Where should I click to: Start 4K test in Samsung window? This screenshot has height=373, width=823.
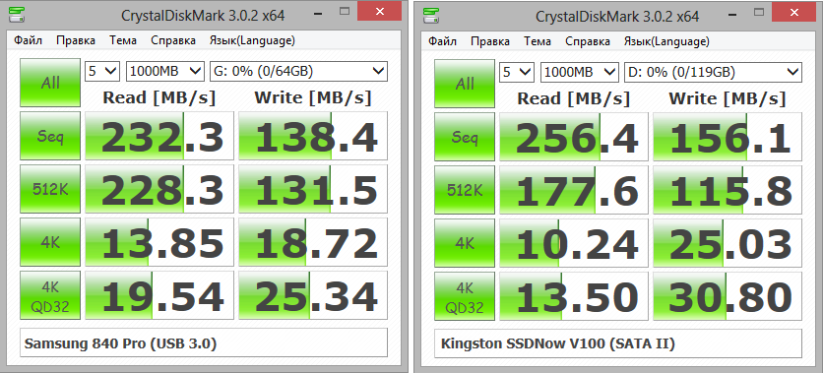click(x=50, y=242)
